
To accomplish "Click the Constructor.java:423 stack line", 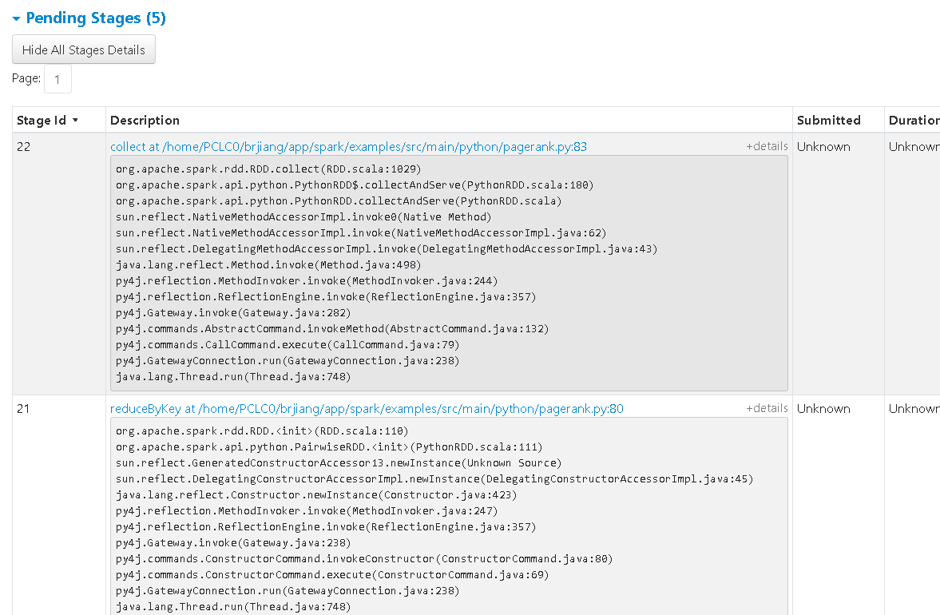I will 316,495.
